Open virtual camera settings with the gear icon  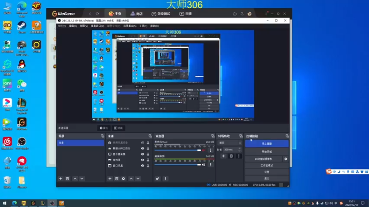coord(286,159)
